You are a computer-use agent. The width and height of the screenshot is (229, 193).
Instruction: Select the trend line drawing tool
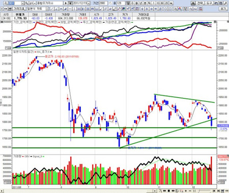pyautogui.click(x=52, y=9)
